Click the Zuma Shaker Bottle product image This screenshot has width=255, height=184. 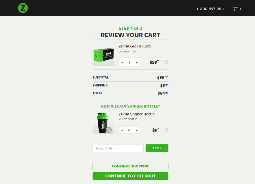coord(103,123)
